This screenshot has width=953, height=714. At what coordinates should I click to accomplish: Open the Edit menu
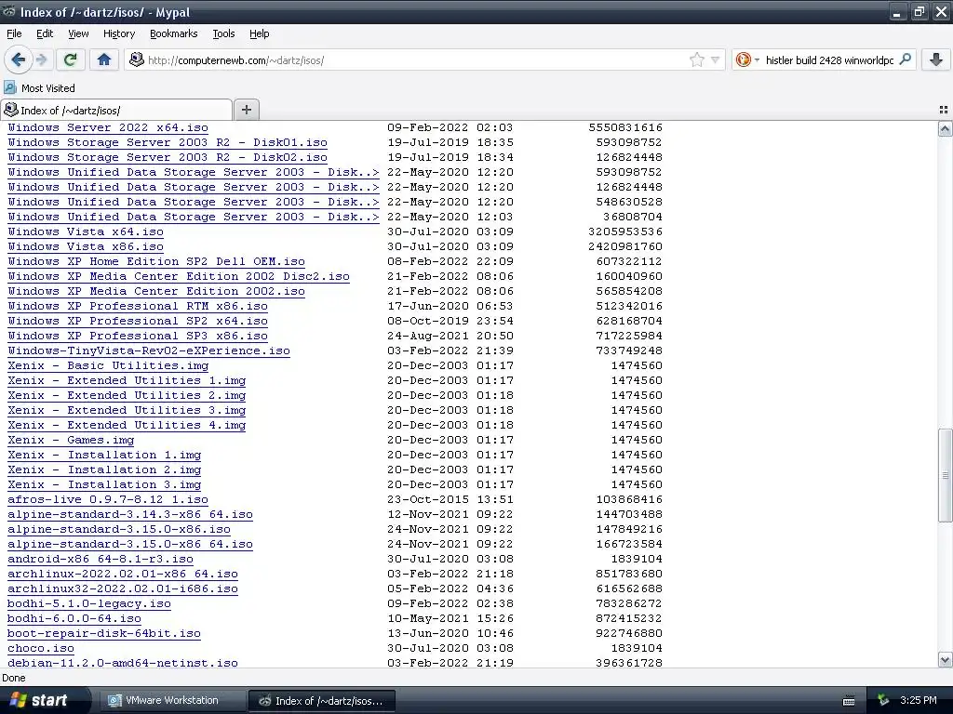coord(45,33)
